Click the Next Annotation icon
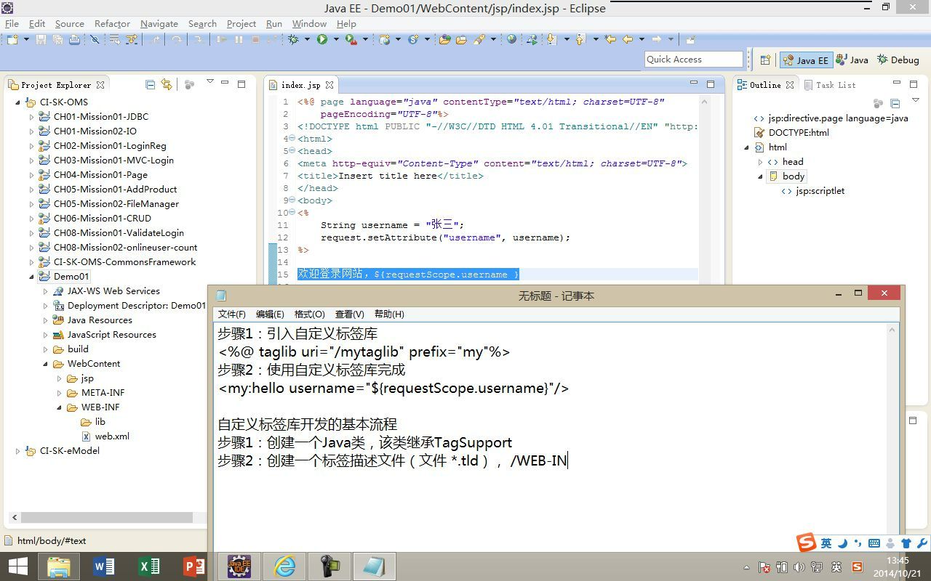Screen dimensions: 931x581 click(x=551, y=39)
